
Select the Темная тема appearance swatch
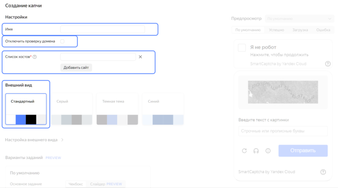coord(117,109)
